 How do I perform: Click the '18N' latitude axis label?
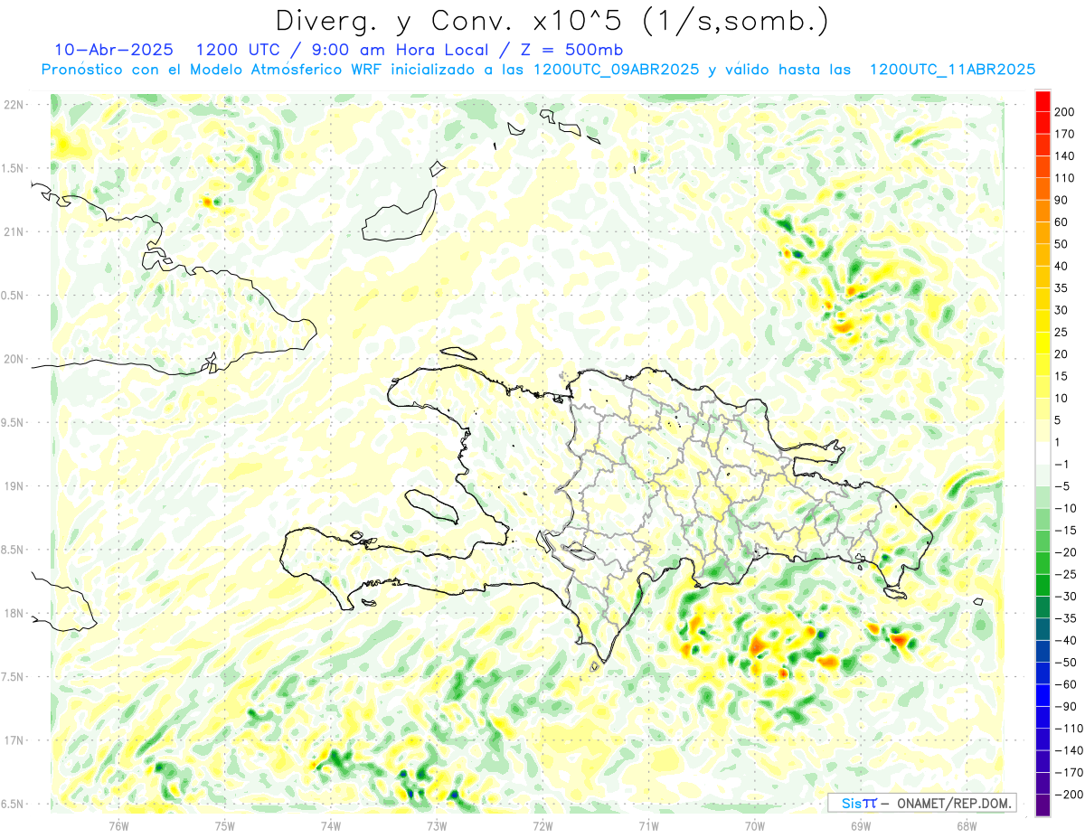(14, 613)
